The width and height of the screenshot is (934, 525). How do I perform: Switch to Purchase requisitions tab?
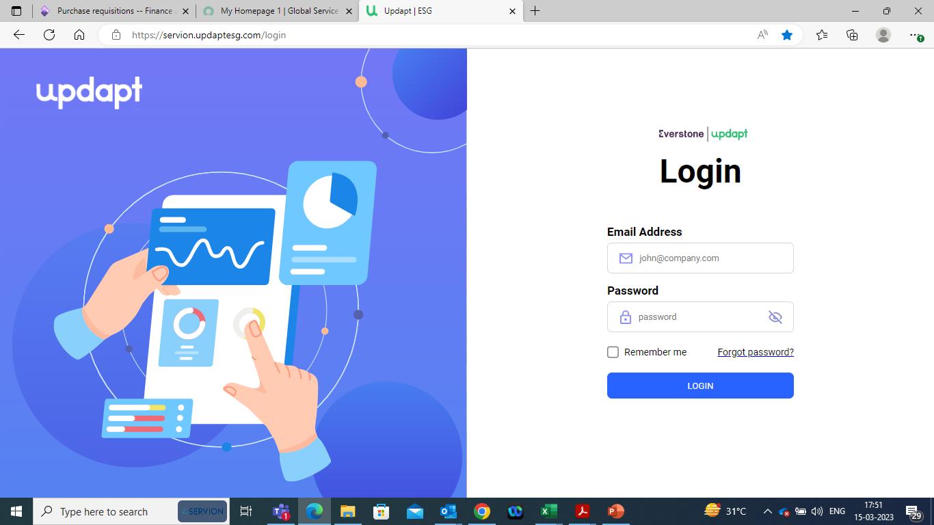pos(114,11)
